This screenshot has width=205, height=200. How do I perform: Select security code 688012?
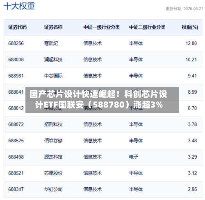(x=16, y=108)
